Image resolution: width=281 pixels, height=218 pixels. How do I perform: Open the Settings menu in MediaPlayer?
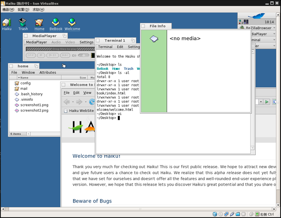pyautogui.click(x=87, y=42)
